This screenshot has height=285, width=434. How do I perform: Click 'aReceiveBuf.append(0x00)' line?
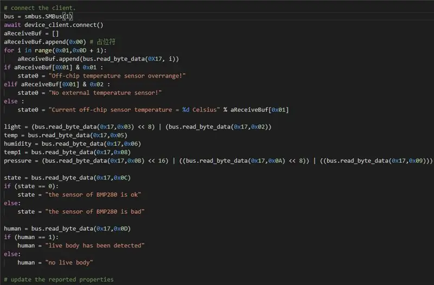pos(60,42)
